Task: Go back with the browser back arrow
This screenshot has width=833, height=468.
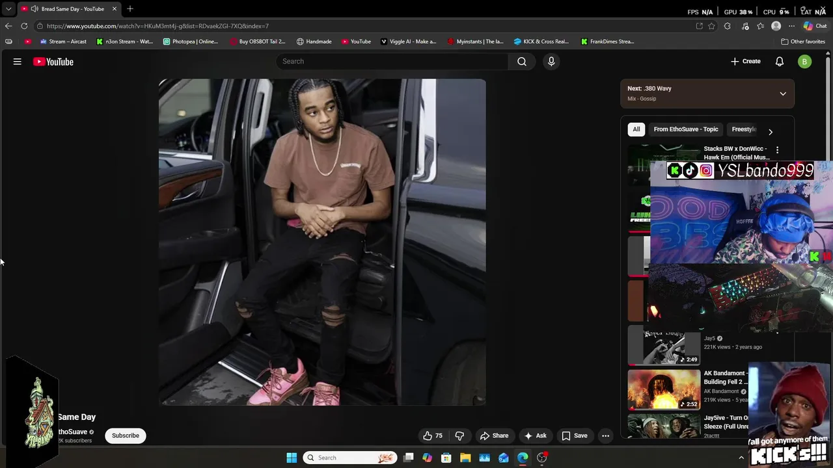Action: tap(8, 26)
